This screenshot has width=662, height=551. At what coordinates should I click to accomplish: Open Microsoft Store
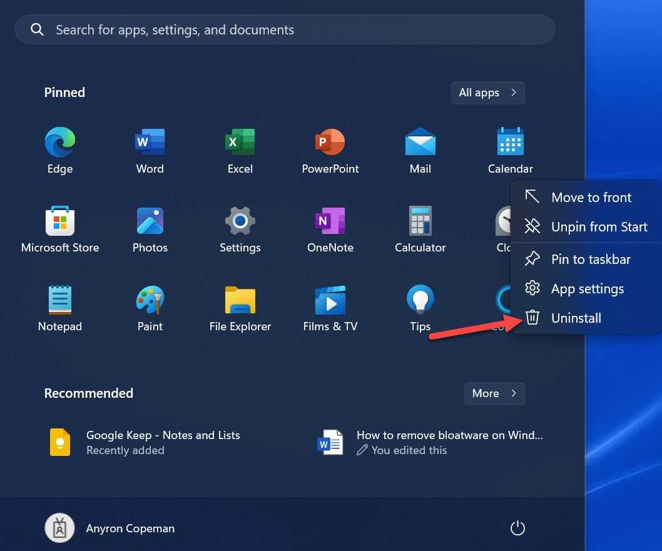click(x=60, y=229)
